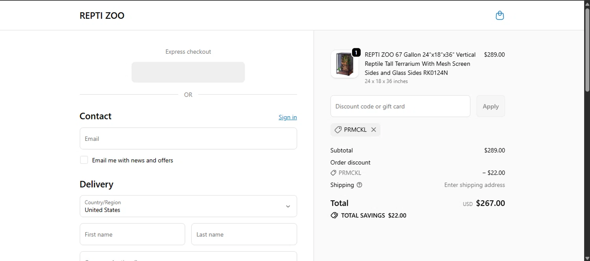Click the Express checkout button placeholder

tap(188, 72)
